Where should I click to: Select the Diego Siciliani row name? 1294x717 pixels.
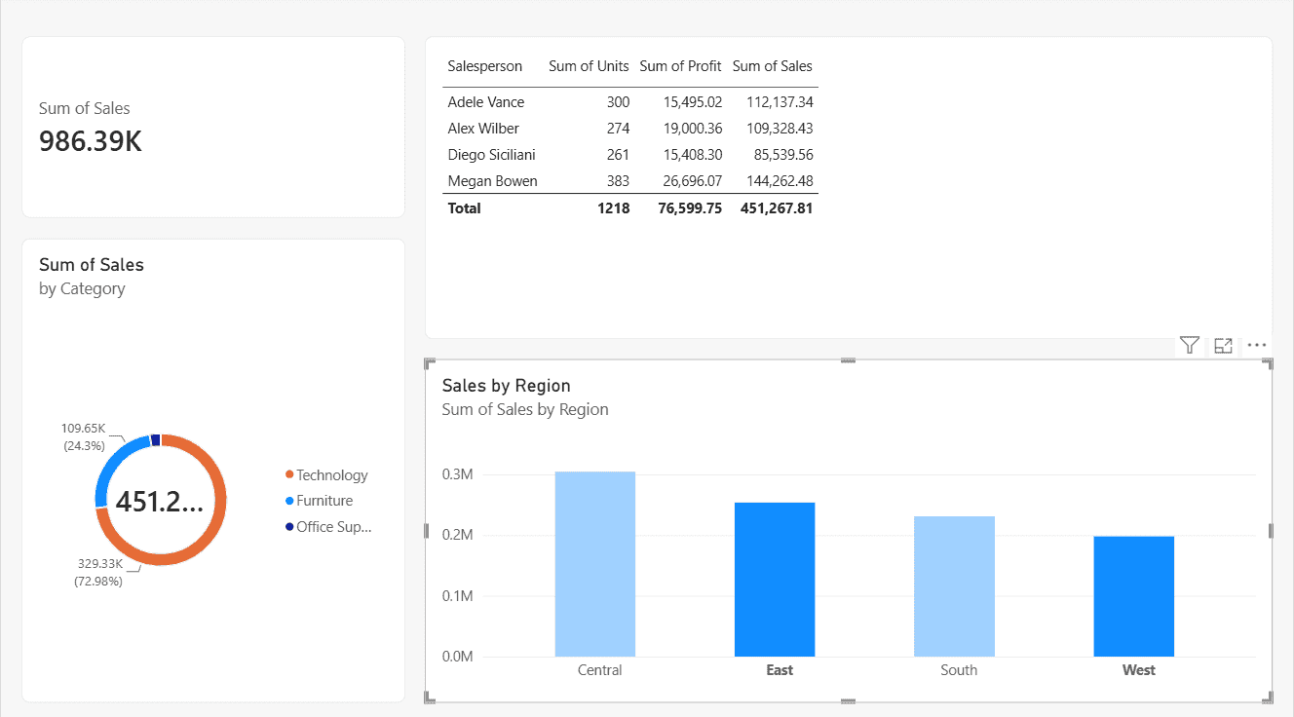tap(492, 155)
